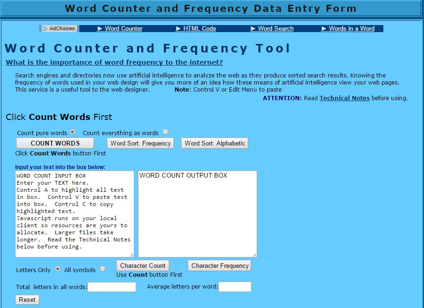Viewport: 424px width, 308px height.
Task: Enable the Letters Only option
Action: [58, 268]
